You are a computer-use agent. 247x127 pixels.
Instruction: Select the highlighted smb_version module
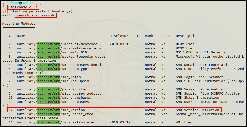pyautogui.click(x=51, y=110)
